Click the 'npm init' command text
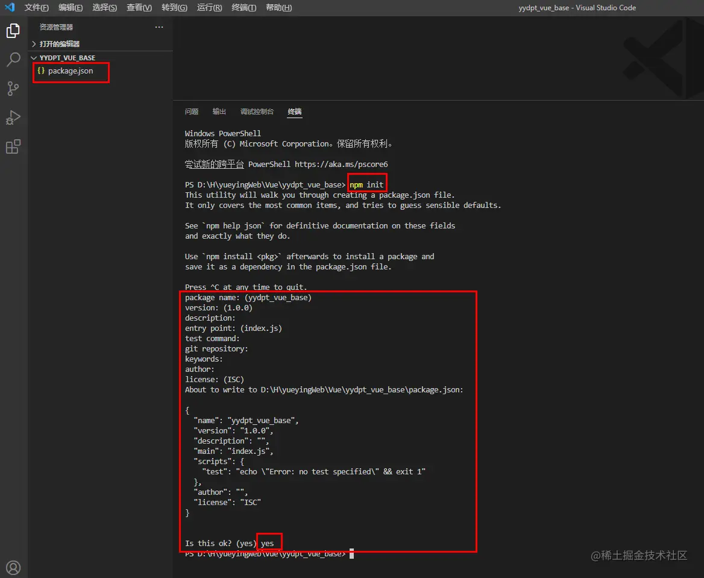Screen dimensions: 704x578 click(x=366, y=184)
